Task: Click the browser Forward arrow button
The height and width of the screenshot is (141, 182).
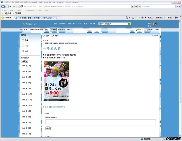Action: pos(7,7)
